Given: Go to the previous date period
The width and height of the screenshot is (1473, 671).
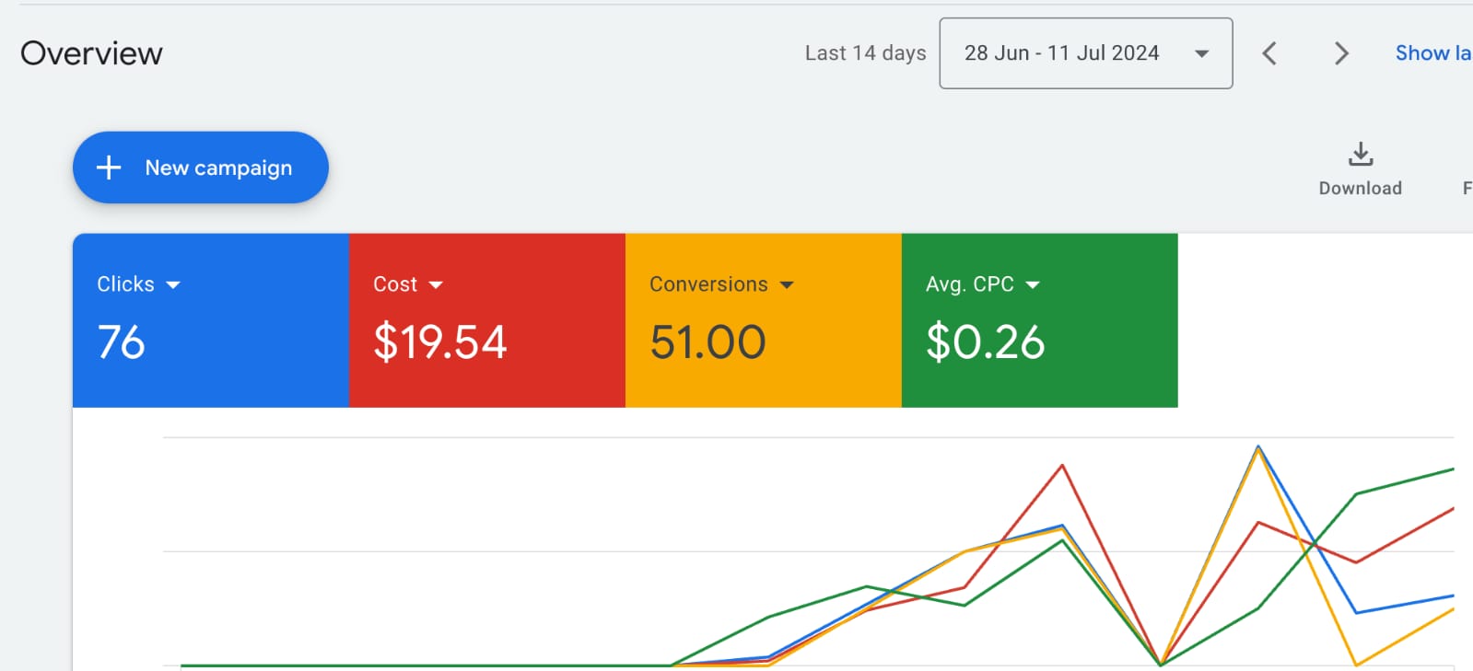Looking at the screenshot, I should [1269, 53].
